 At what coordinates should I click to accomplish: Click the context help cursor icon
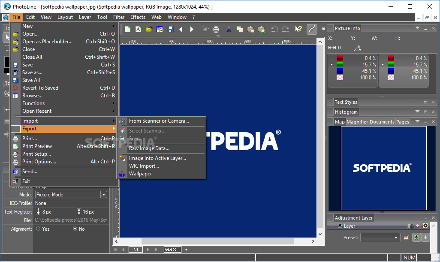298,29
